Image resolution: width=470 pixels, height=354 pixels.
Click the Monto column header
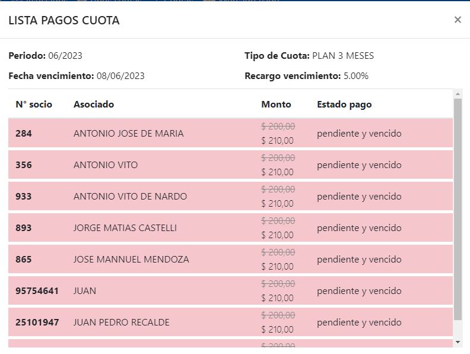pos(276,105)
